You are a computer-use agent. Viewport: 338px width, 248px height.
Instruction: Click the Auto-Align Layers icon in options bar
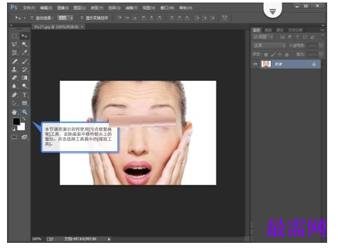(225, 18)
